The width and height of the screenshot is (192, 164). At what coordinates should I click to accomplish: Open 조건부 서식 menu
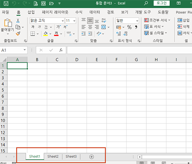pyautogui.click(x=157, y=20)
